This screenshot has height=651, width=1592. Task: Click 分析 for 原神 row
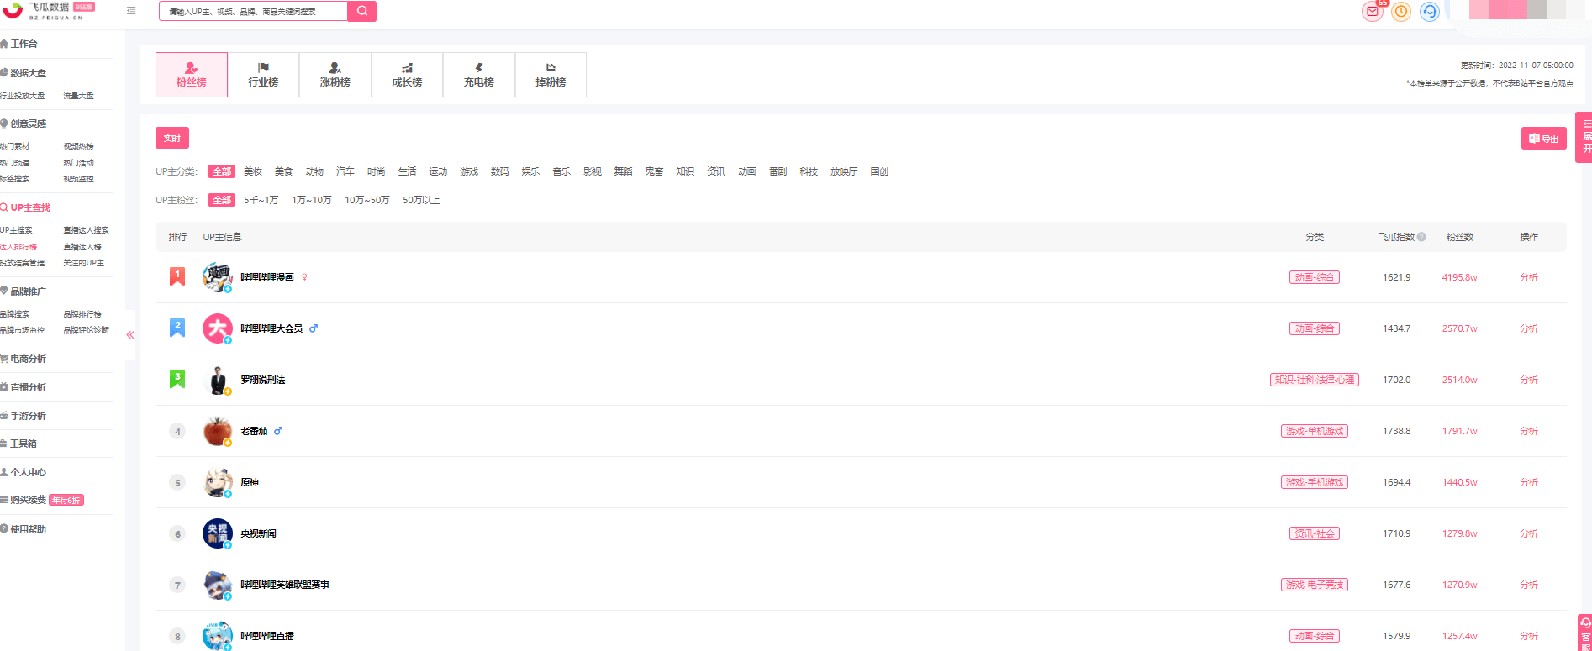pyautogui.click(x=1529, y=482)
